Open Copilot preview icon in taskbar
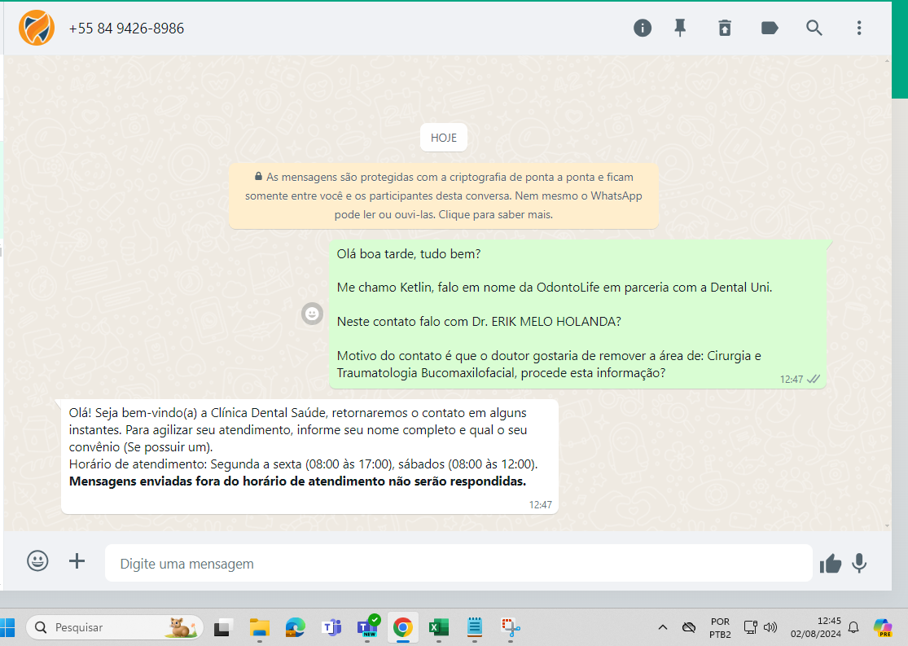908x646 pixels. [883, 627]
